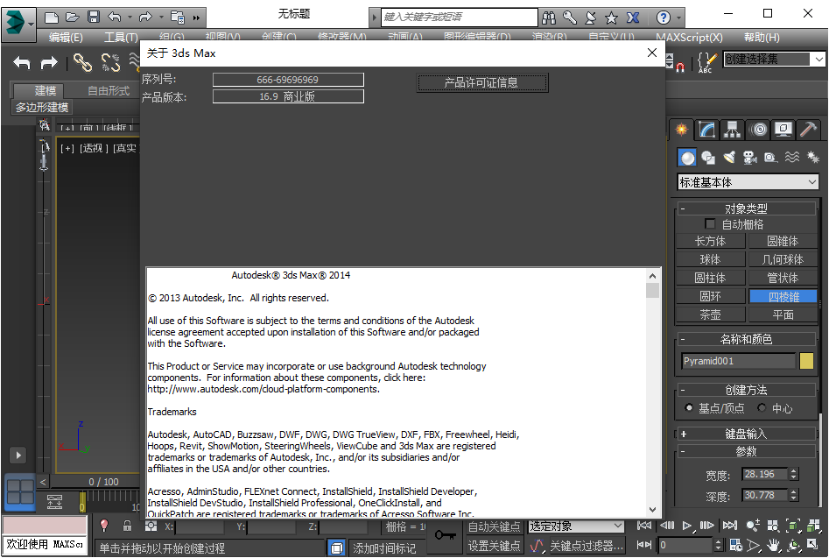This screenshot has width=829, height=558.
Task: Click the Open File folder icon
Action: (73, 18)
